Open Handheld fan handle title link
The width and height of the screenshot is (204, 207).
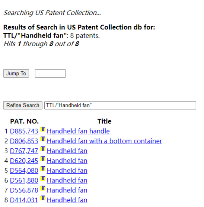[x=78, y=131]
